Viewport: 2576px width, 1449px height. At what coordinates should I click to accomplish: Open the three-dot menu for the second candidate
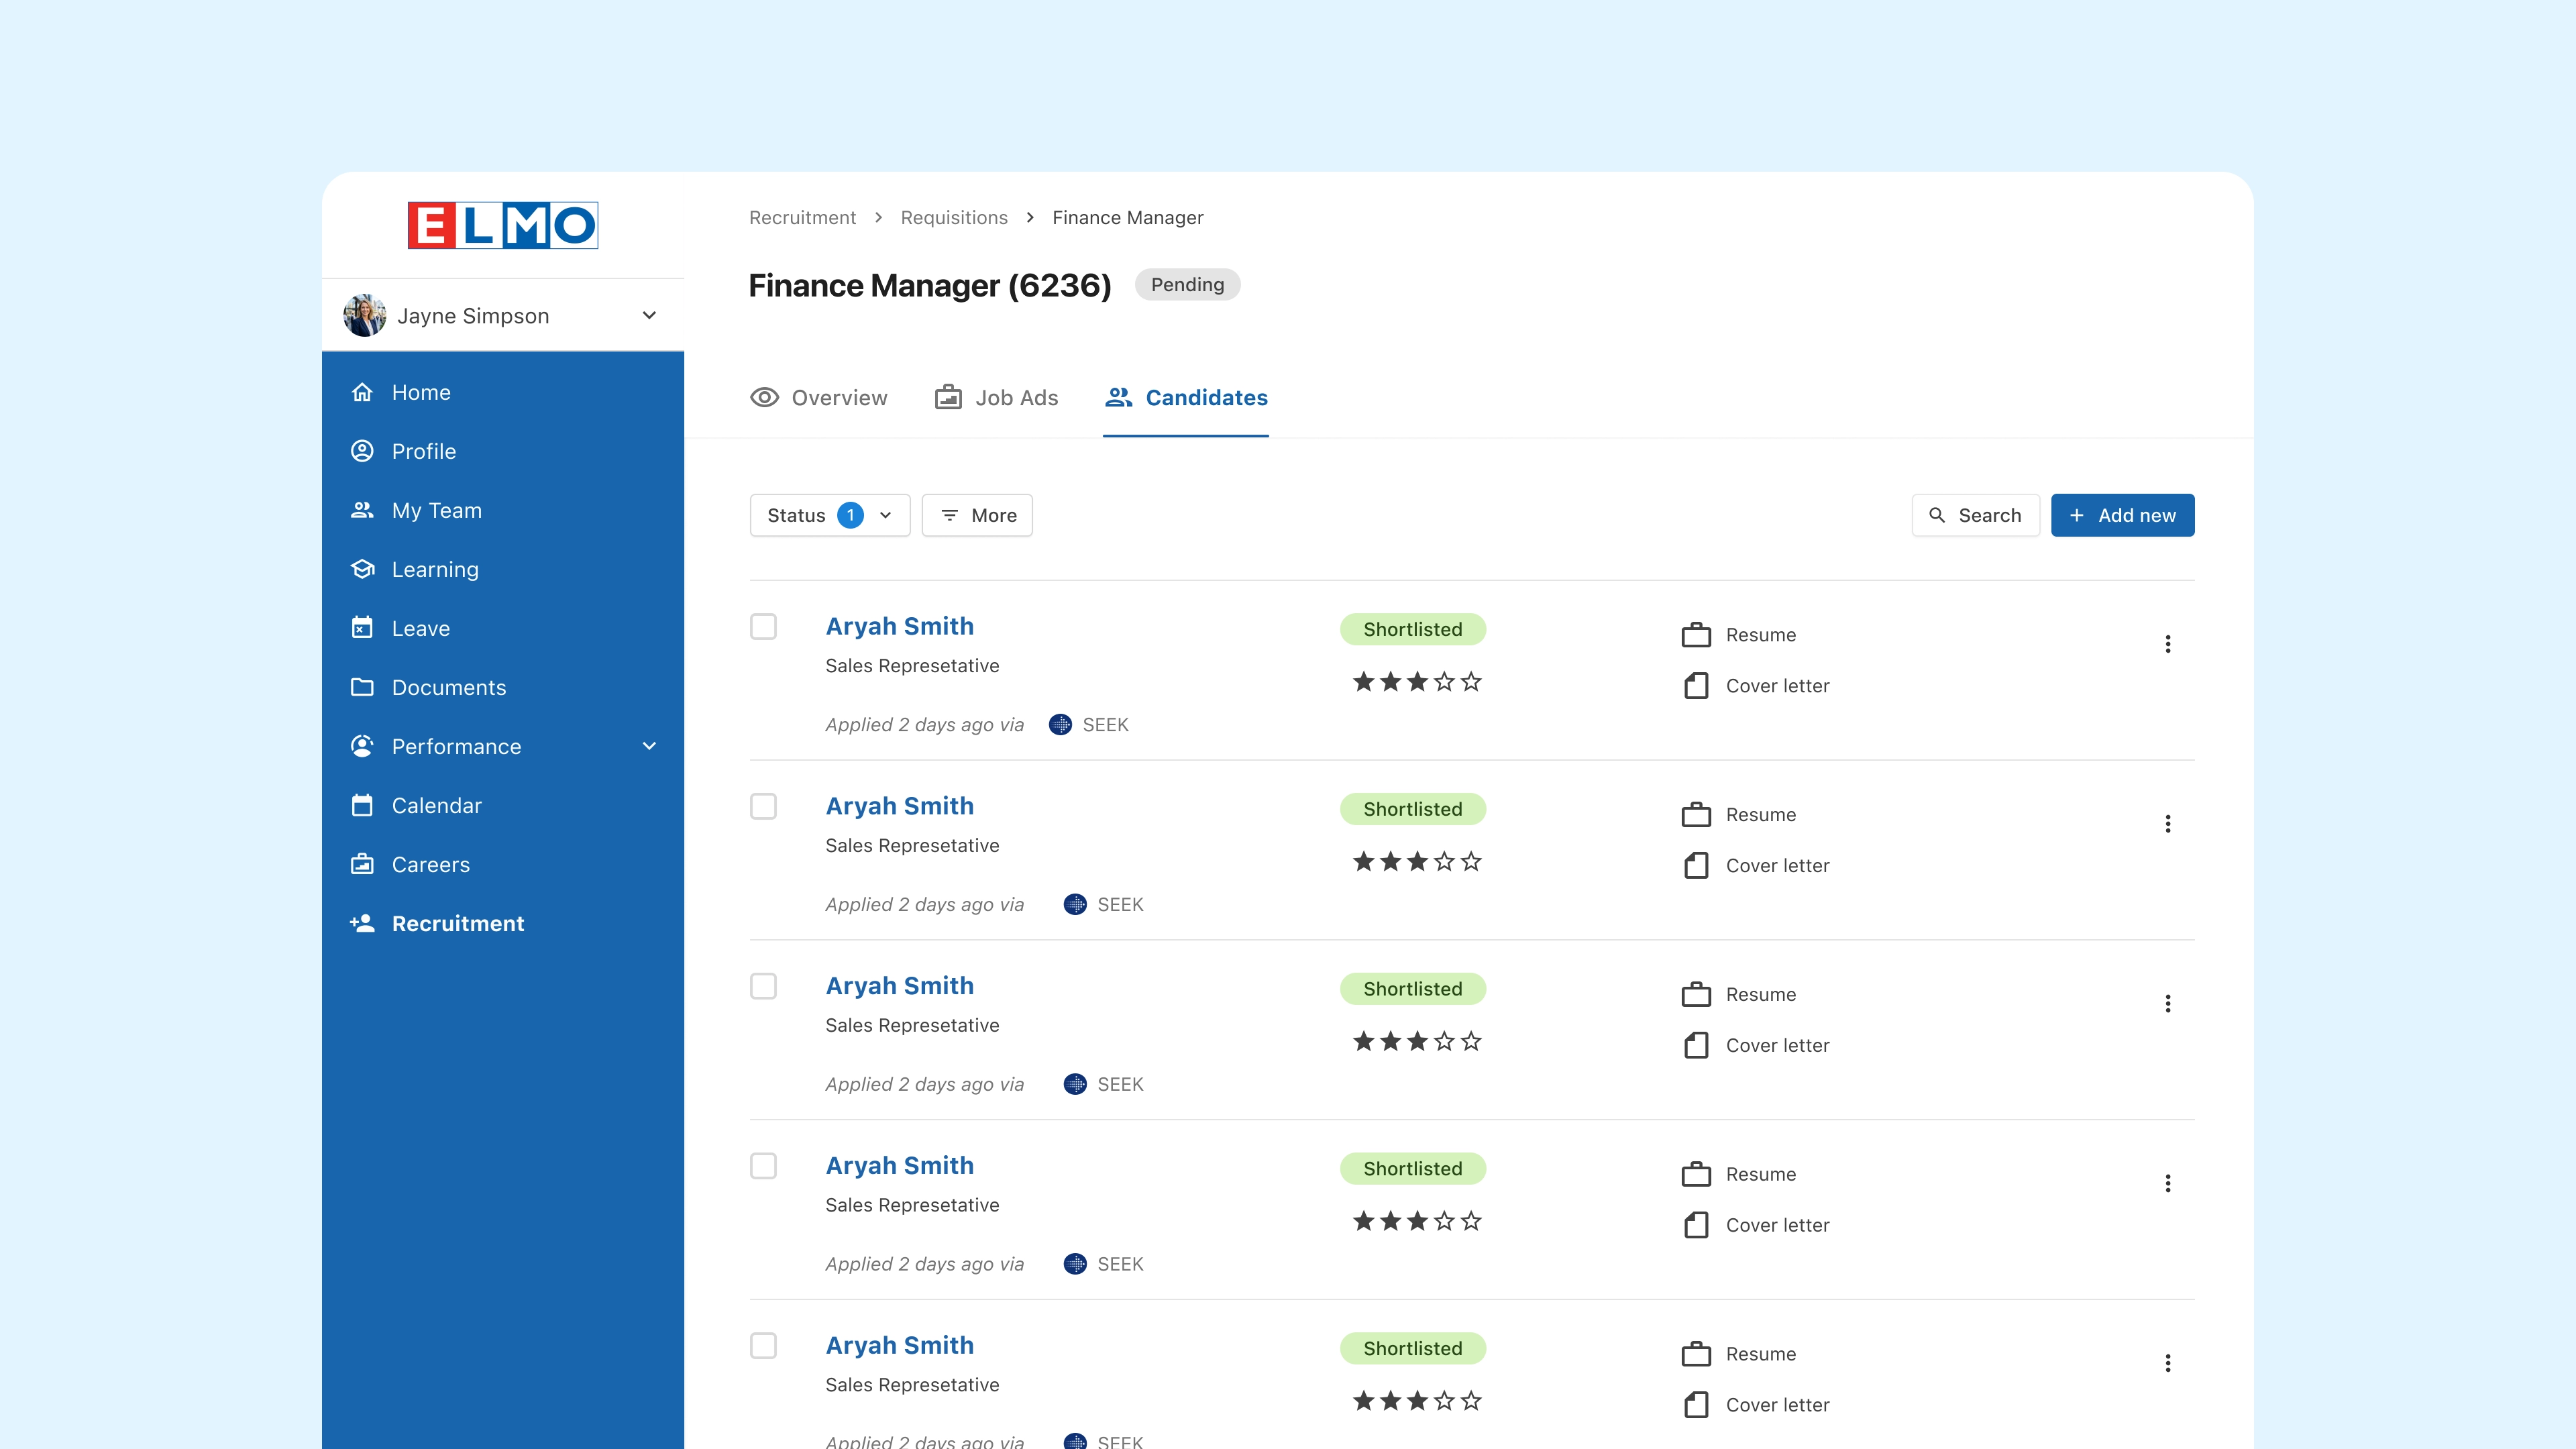coord(2168,824)
